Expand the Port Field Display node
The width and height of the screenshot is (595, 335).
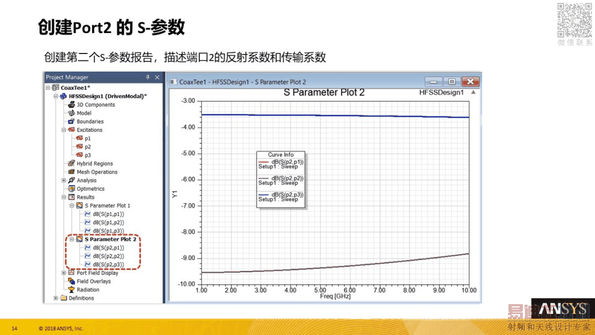[64, 273]
